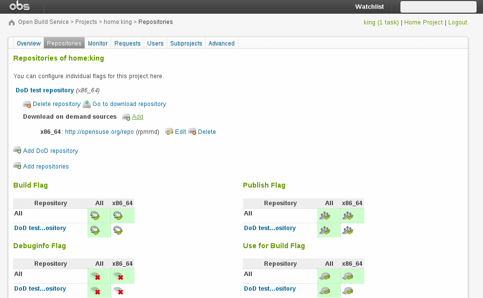Click the OBS logo in header
483x298 pixels.
(x=20, y=6)
